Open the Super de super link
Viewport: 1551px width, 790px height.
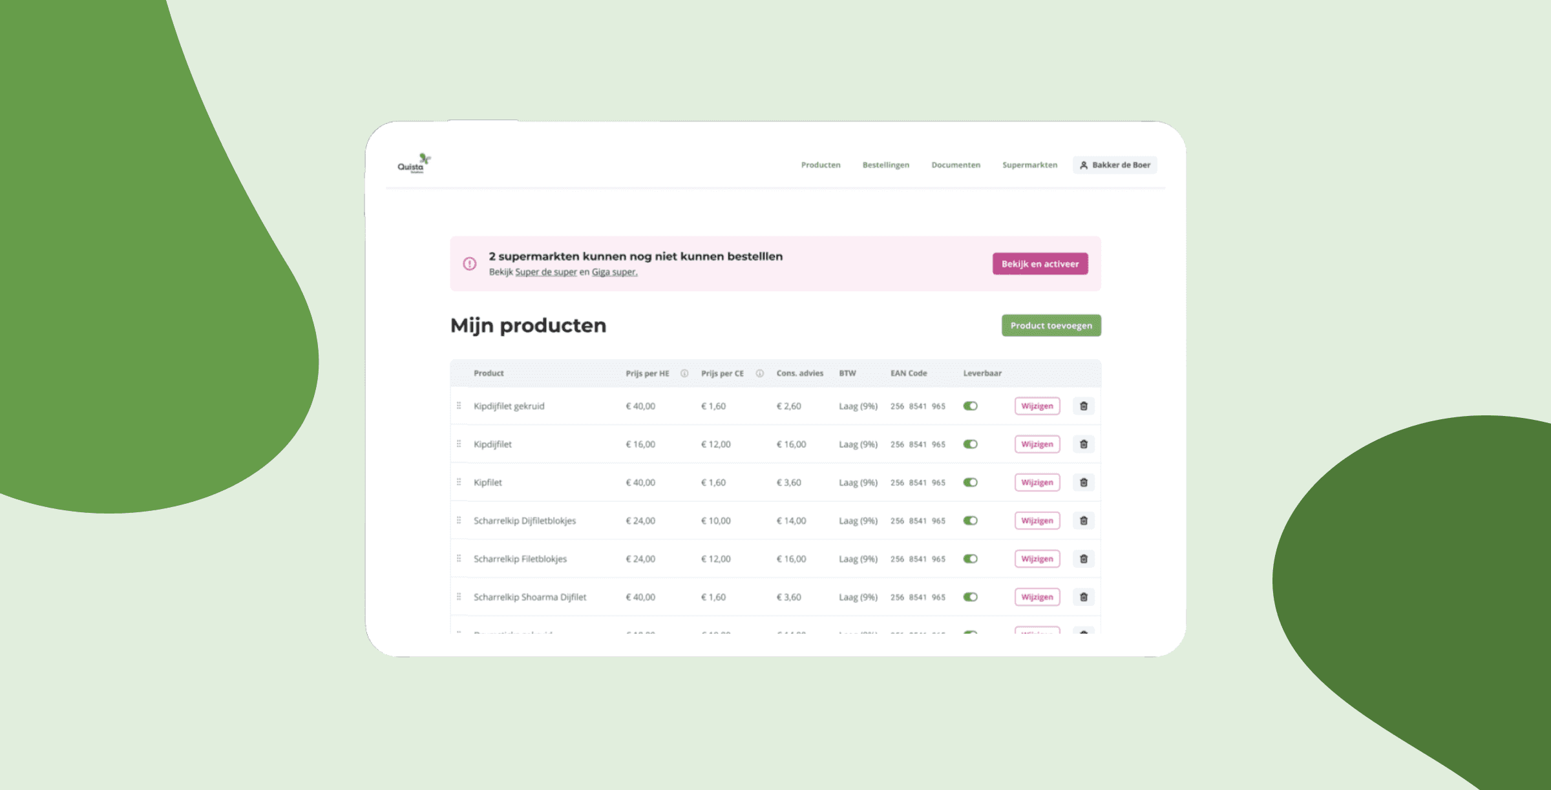[x=545, y=272]
